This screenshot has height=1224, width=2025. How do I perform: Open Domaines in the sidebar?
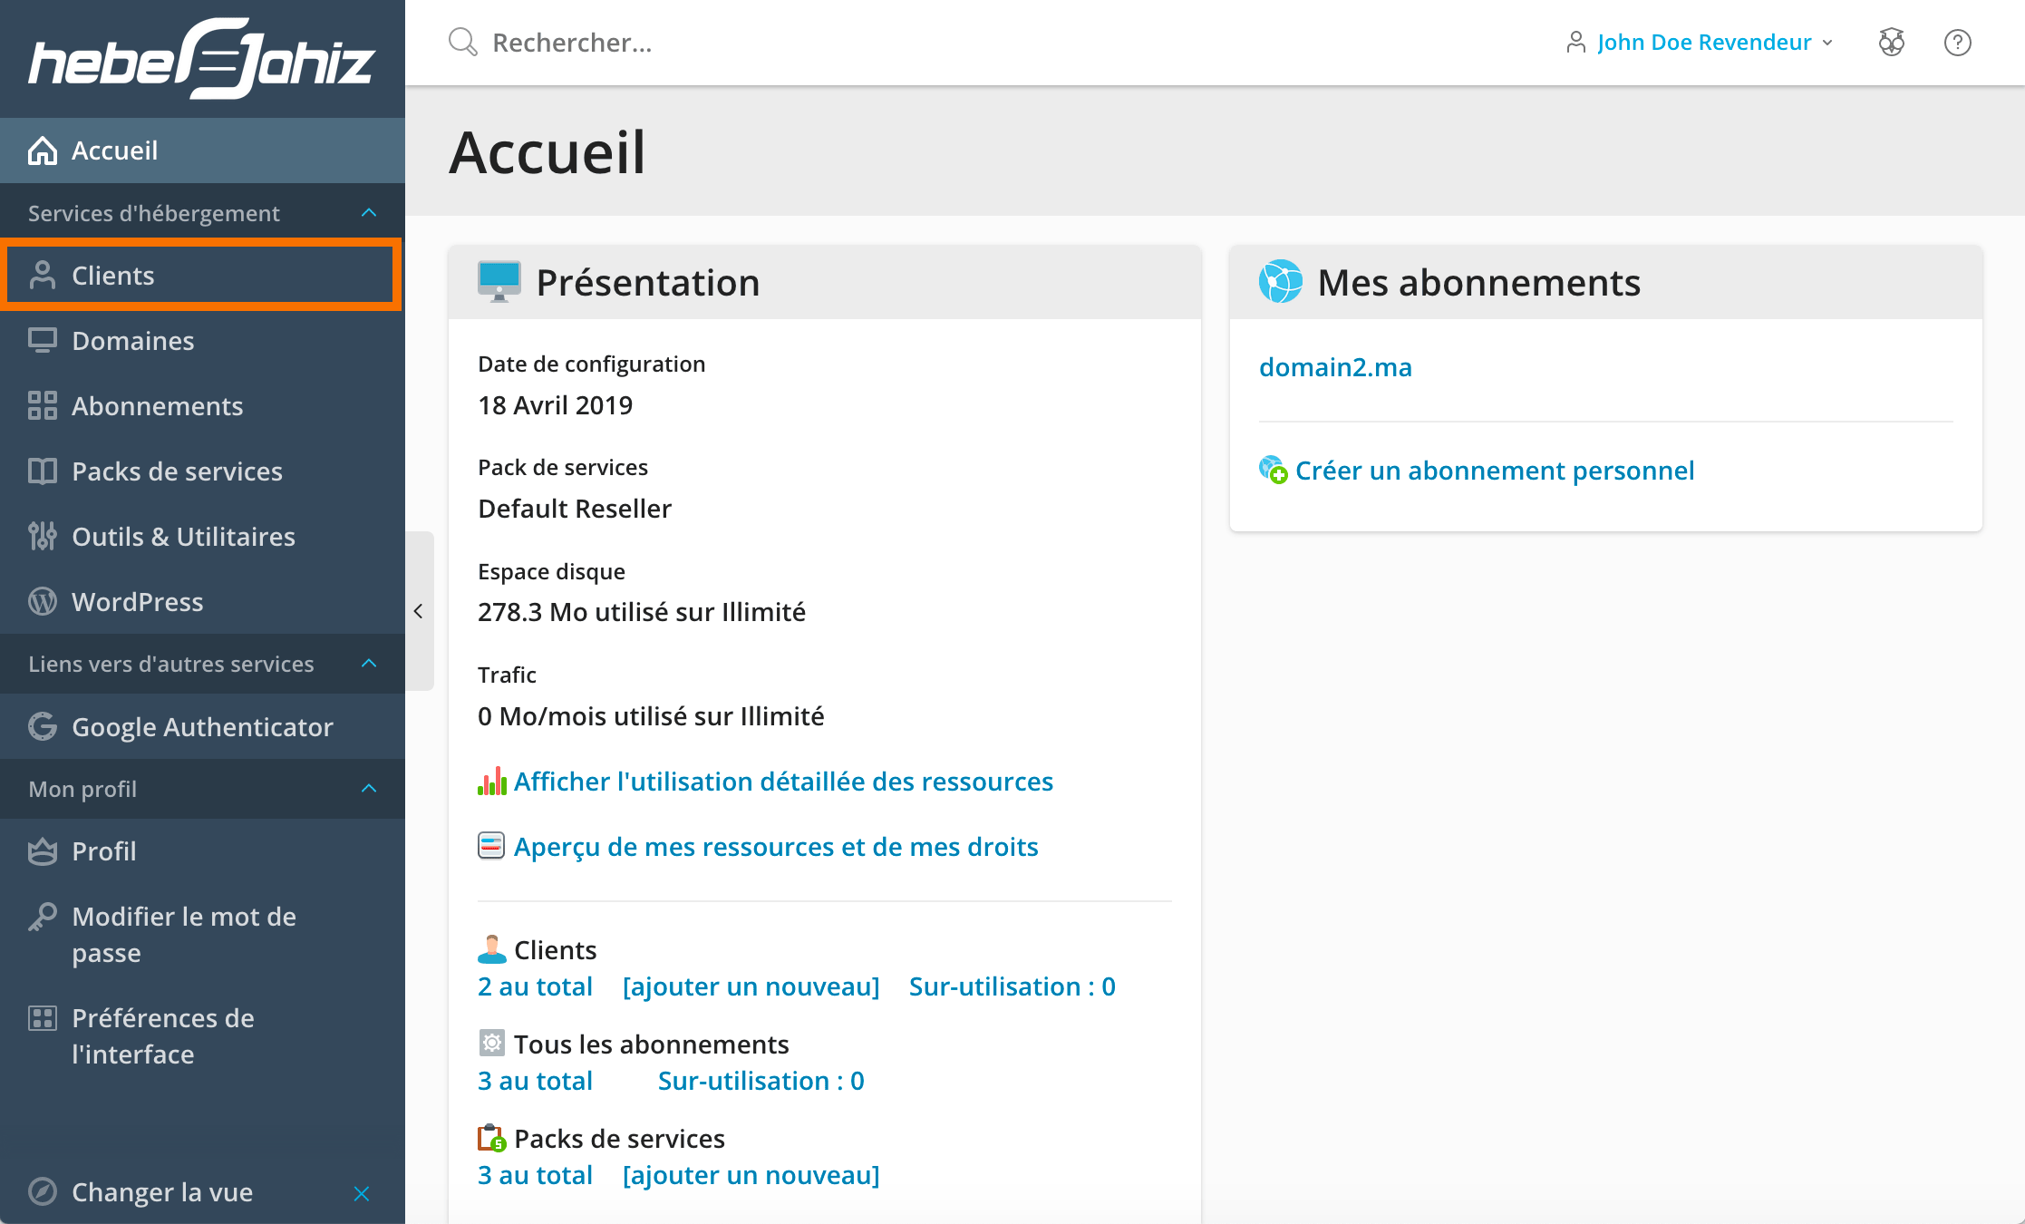pos(202,341)
